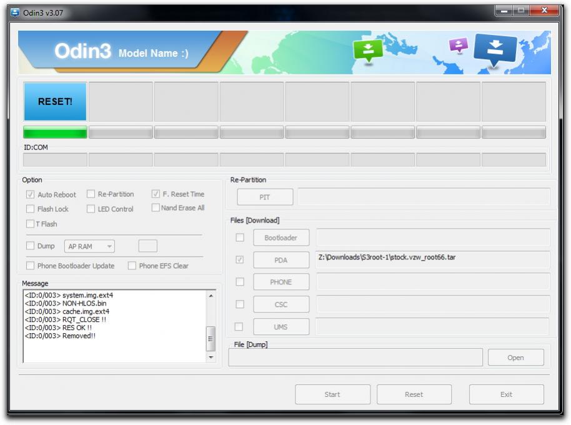Enable the Flash Lock option
The width and height of the screenshot is (571, 425).
click(x=30, y=209)
